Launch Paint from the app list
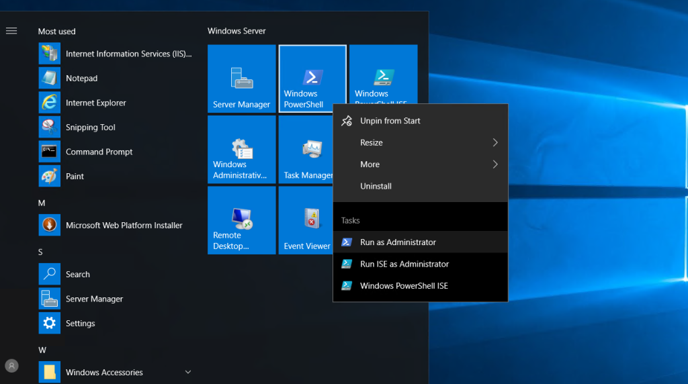Screen dimensions: 688x384 point(75,177)
